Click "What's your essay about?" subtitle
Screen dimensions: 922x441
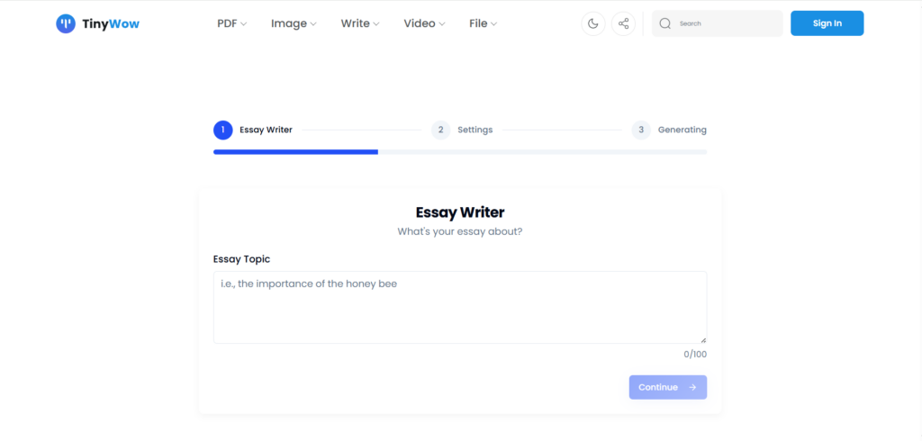click(460, 231)
